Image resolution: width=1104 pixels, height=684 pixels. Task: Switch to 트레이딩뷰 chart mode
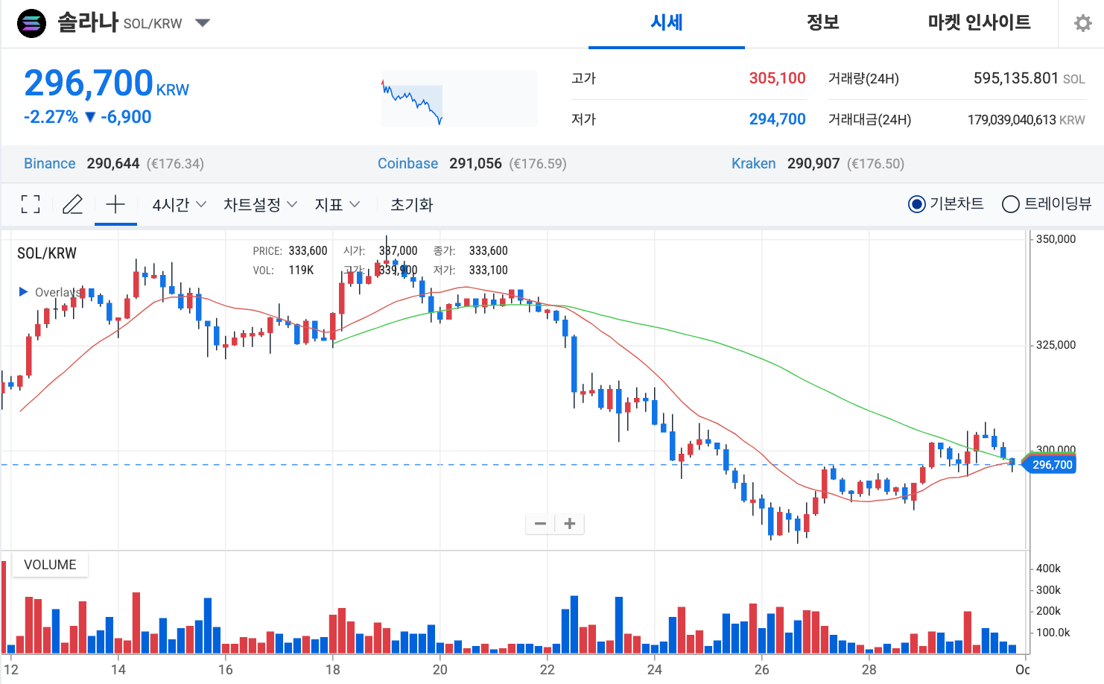click(x=1011, y=203)
